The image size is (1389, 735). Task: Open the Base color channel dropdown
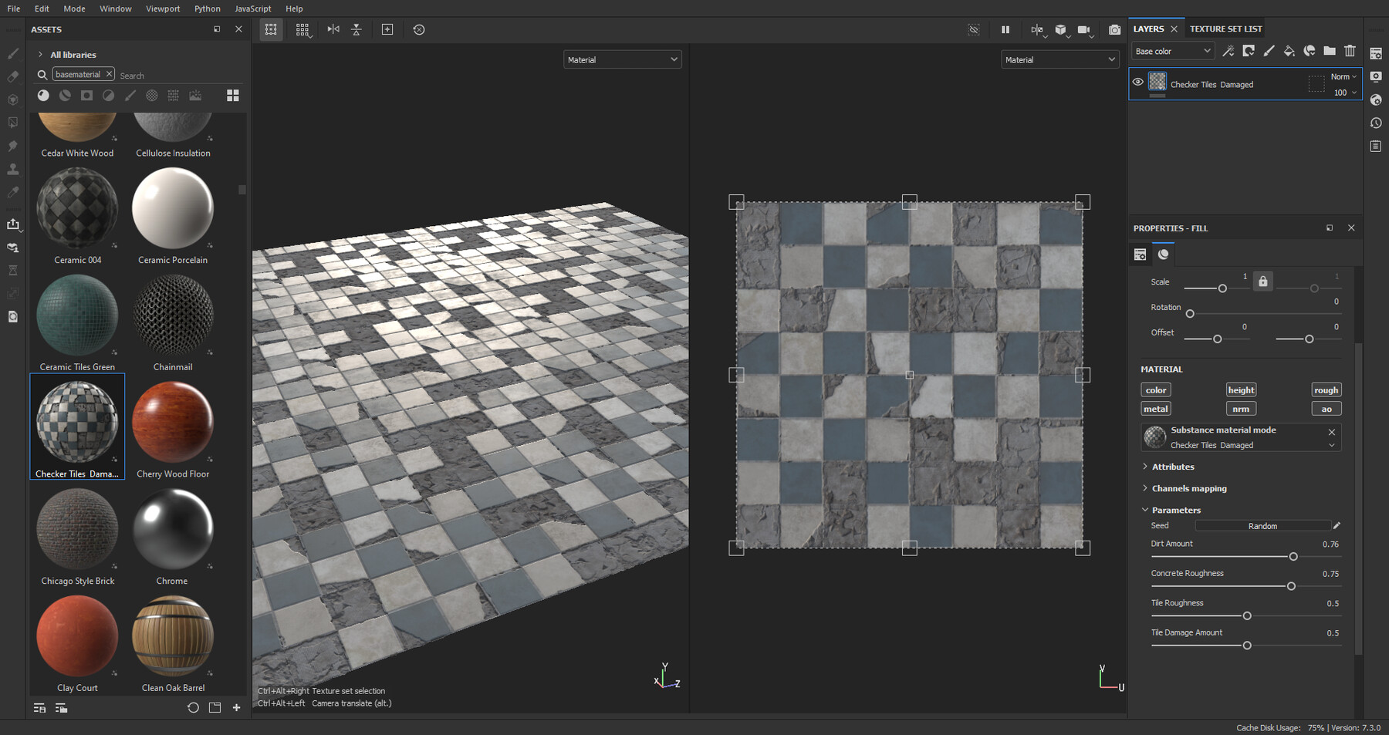tap(1171, 50)
